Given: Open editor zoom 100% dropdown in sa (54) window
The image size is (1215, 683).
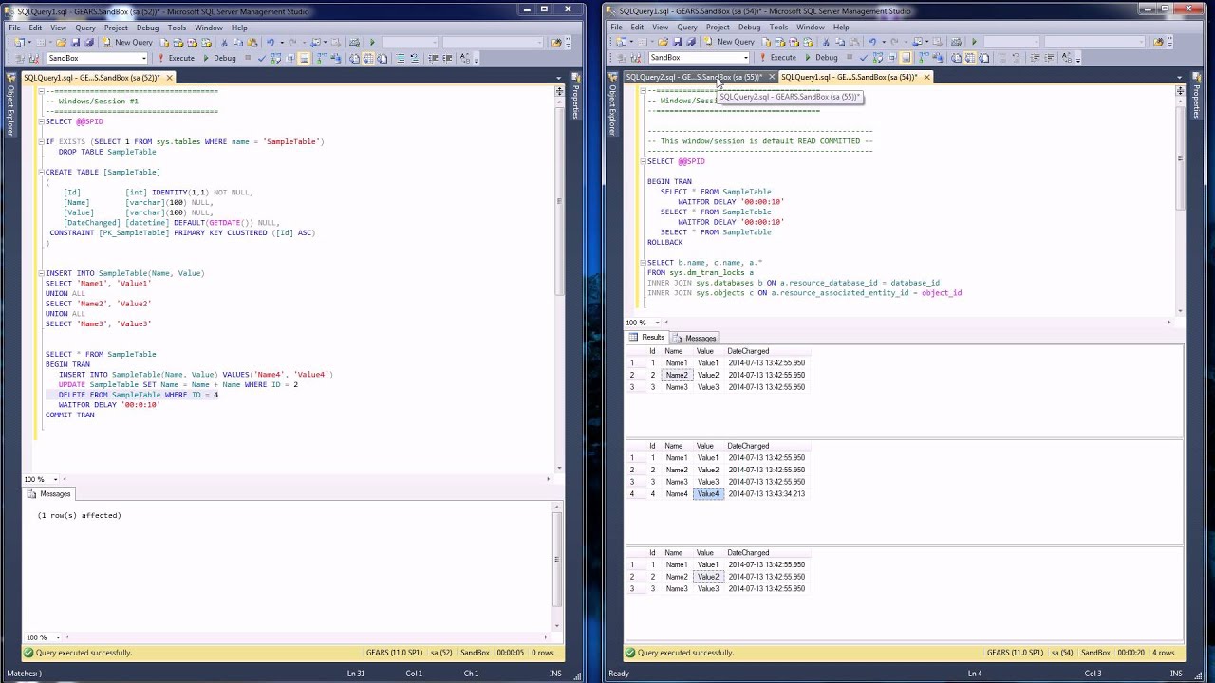Looking at the screenshot, I should pos(655,323).
